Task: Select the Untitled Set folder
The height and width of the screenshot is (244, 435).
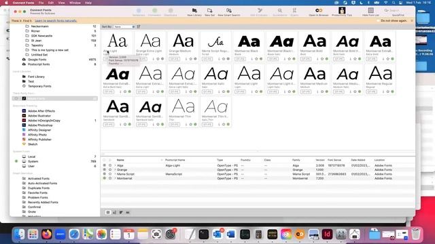Action: click(39, 55)
